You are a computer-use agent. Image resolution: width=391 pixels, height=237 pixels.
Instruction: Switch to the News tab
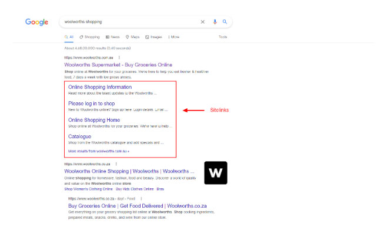[x=113, y=37]
